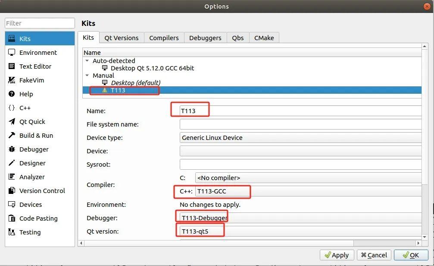
Task: Click the horizontal scrollbar right arrow
Action: tap(418, 243)
